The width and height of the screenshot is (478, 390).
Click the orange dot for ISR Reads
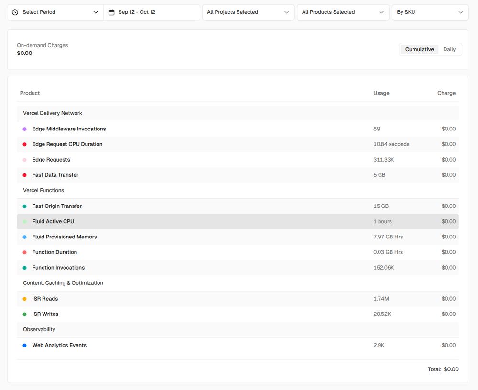[25, 299]
